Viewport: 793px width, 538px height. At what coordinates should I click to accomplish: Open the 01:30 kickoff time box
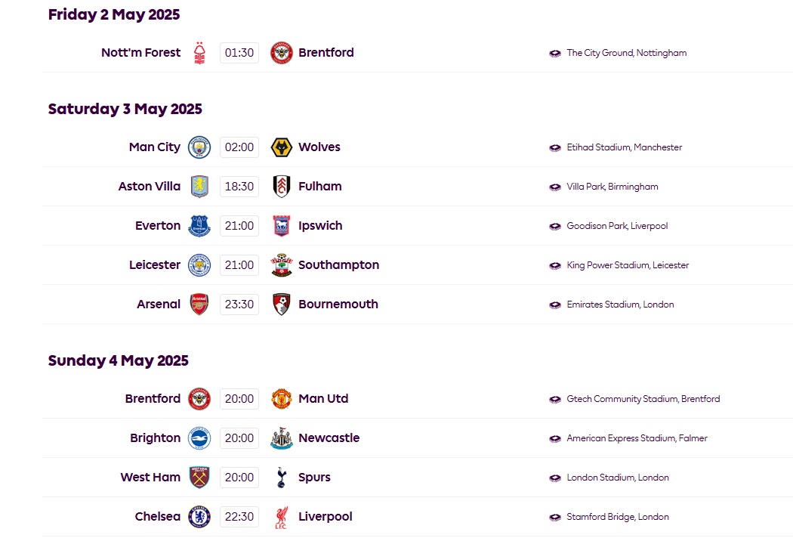239,53
